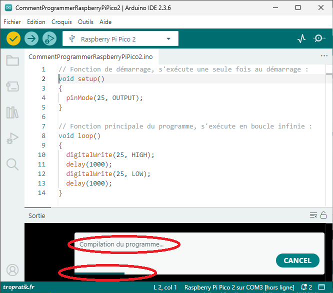
Task: Click the 'delay(1000);' on line 13
Action: (x=89, y=183)
